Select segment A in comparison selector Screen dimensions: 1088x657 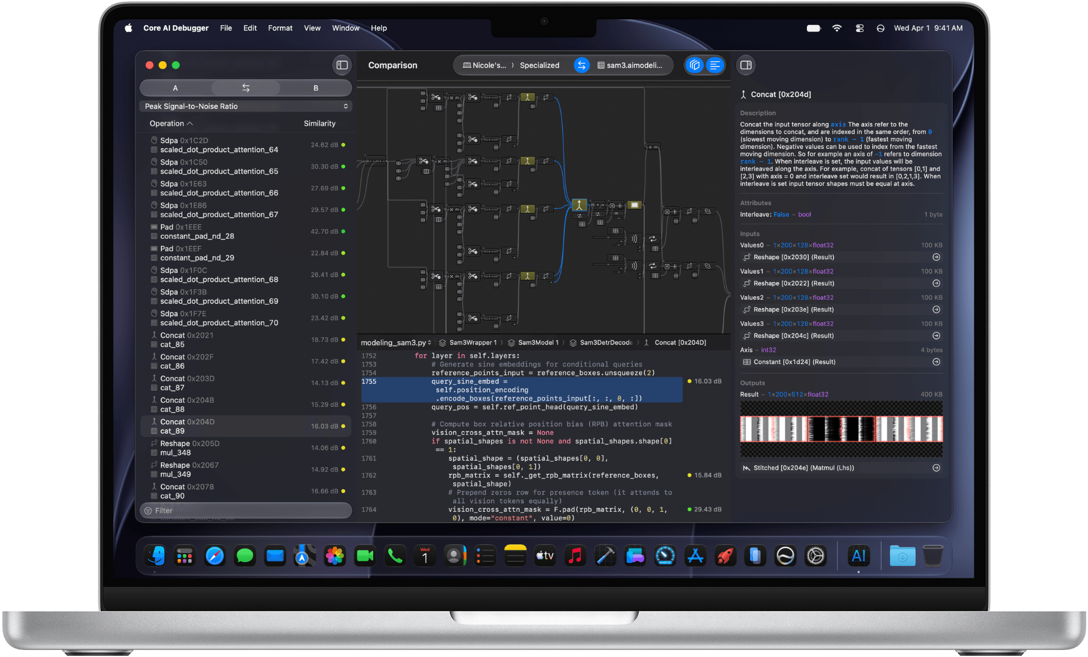tap(175, 88)
